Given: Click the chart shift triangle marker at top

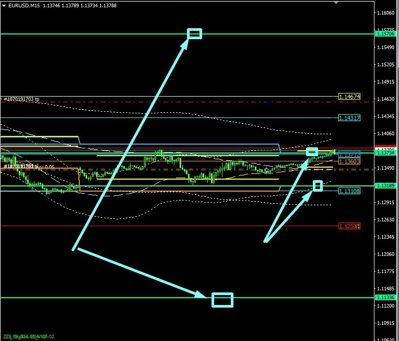Looking at the screenshot, I should (x=336, y=2).
